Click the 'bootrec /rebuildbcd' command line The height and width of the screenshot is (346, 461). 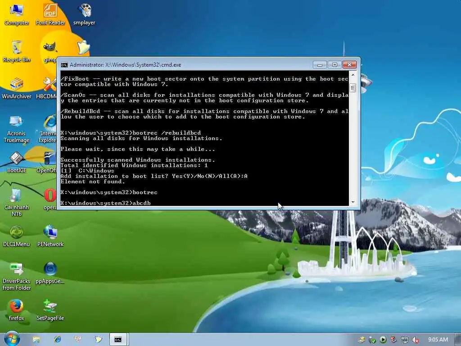[131, 133]
